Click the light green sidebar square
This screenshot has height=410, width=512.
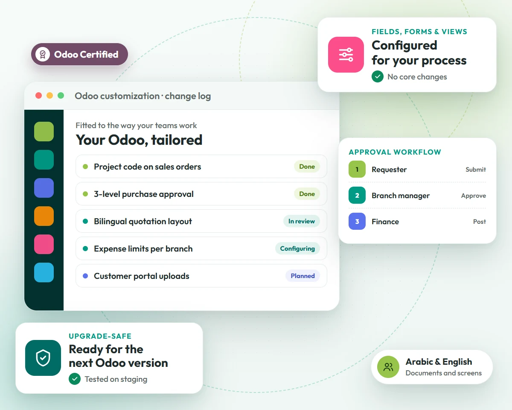[44, 132]
